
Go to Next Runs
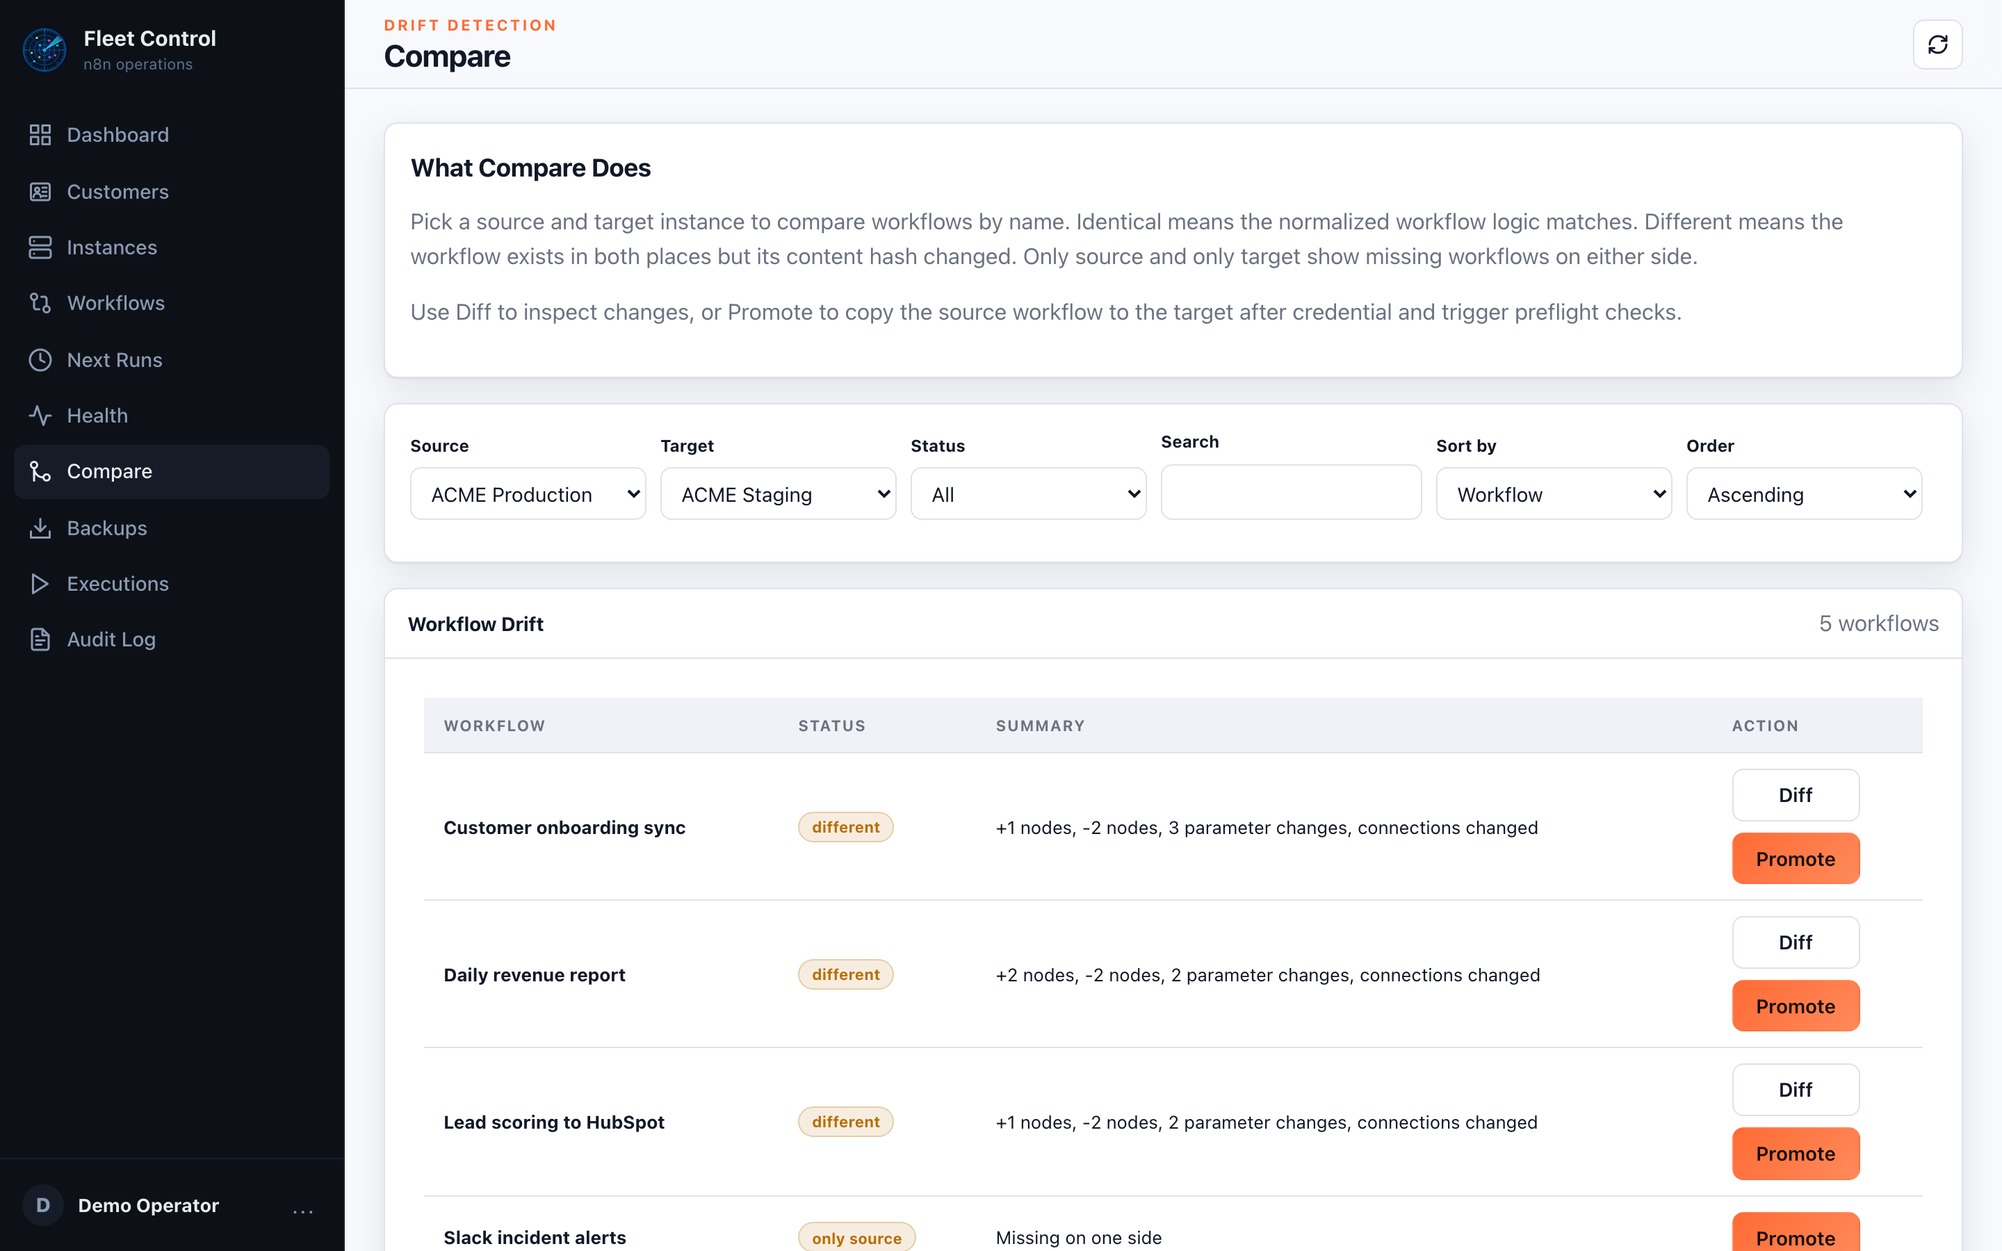[x=171, y=360]
